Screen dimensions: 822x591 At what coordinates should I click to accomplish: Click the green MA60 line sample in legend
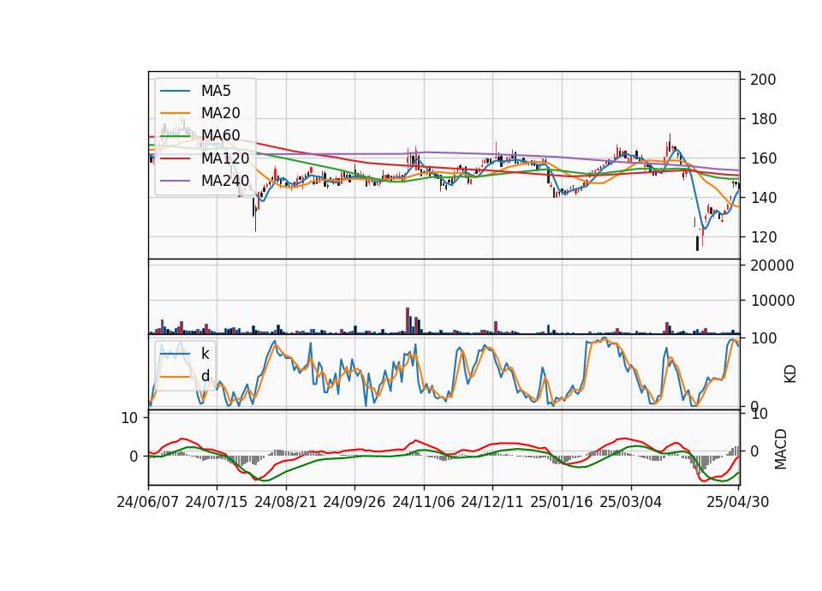(175, 136)
